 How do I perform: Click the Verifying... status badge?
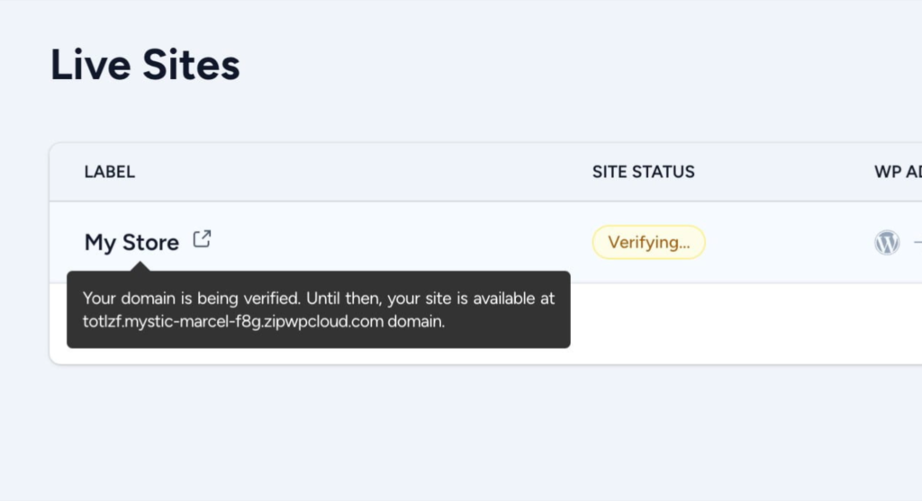pos(648,242)
